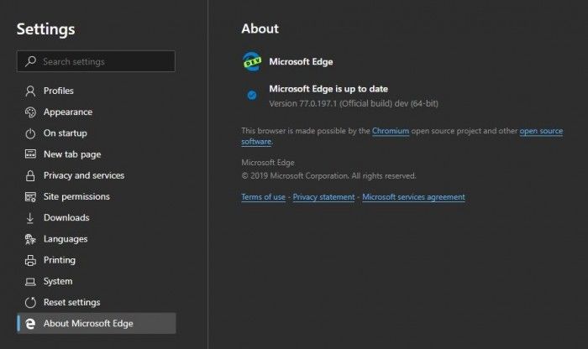Click the Languages icon

tap(30, 239)
